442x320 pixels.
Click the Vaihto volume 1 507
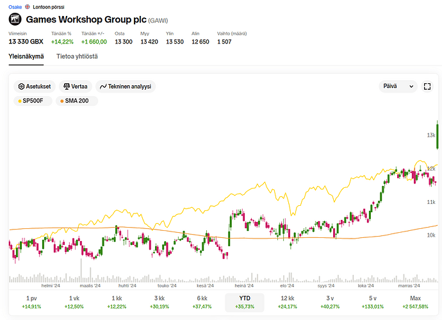pos(224,42)
